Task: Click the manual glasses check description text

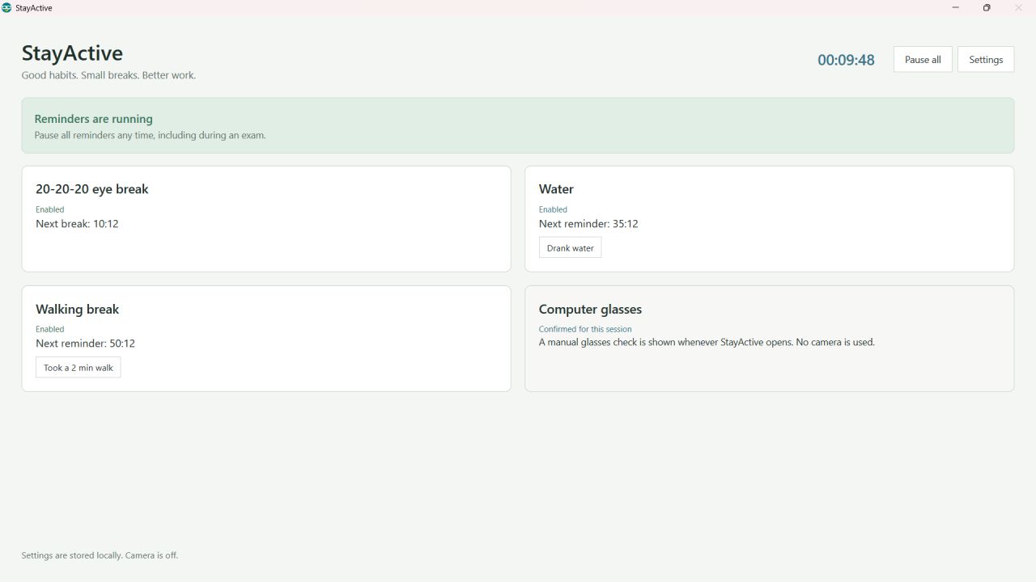Action: tap(707, 342)
